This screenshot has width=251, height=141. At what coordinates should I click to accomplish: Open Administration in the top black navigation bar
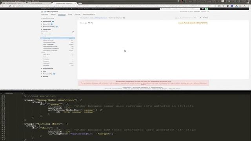pos(111,9)
